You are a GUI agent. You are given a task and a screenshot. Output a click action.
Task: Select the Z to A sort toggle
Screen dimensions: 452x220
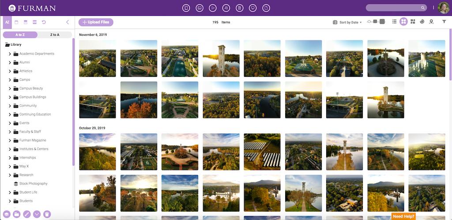pyautogui.click(x=55, y=35)
